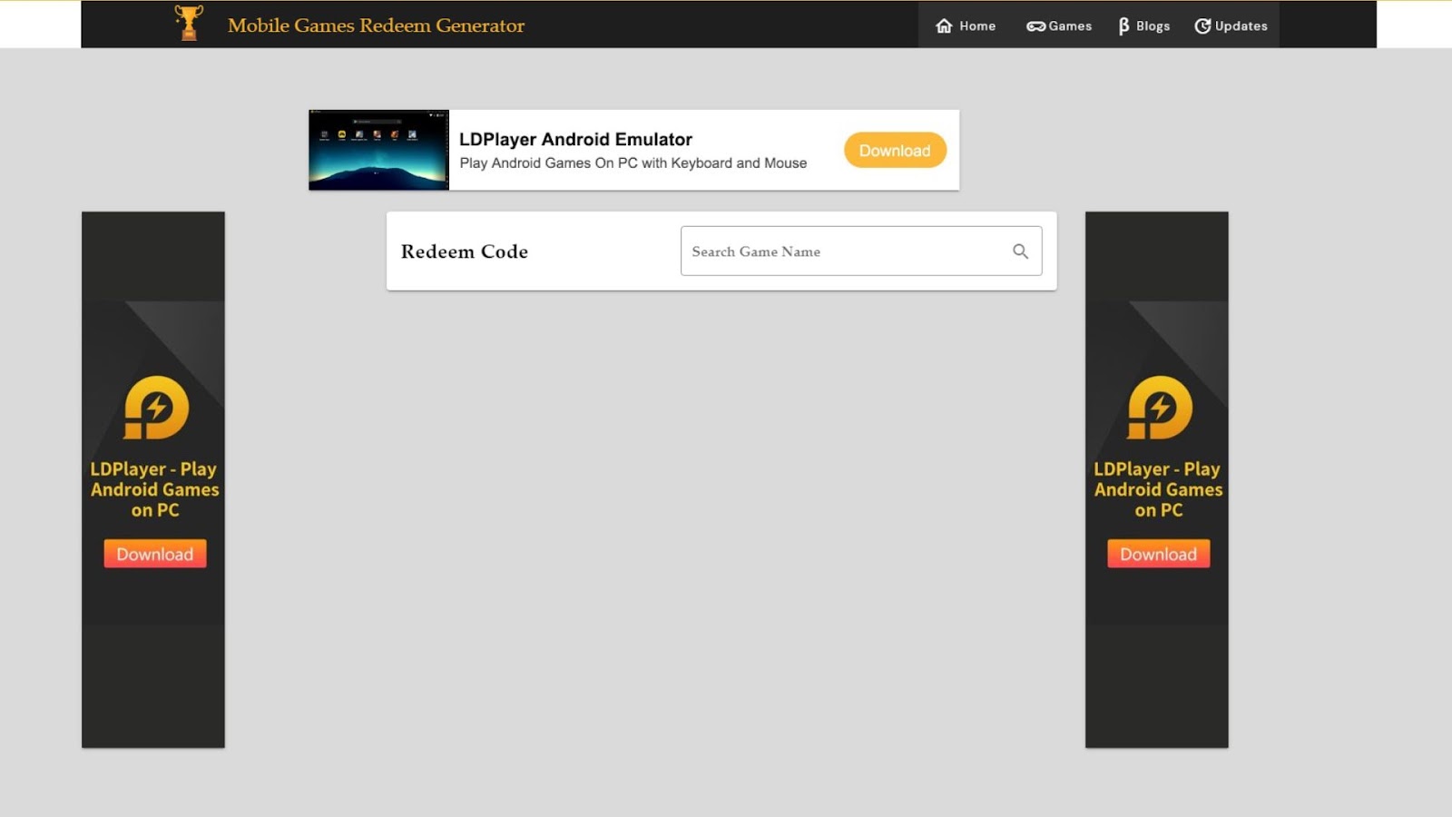Viewport: 1452px width, 817px height.
Task: Click the Redeem Code heading
Action: (x=465, y=251)
